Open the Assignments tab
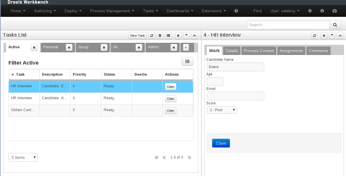 pyautogui.click(x=291, y=51)
